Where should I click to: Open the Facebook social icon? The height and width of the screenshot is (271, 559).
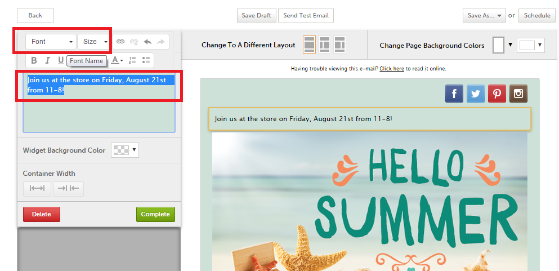454,94
